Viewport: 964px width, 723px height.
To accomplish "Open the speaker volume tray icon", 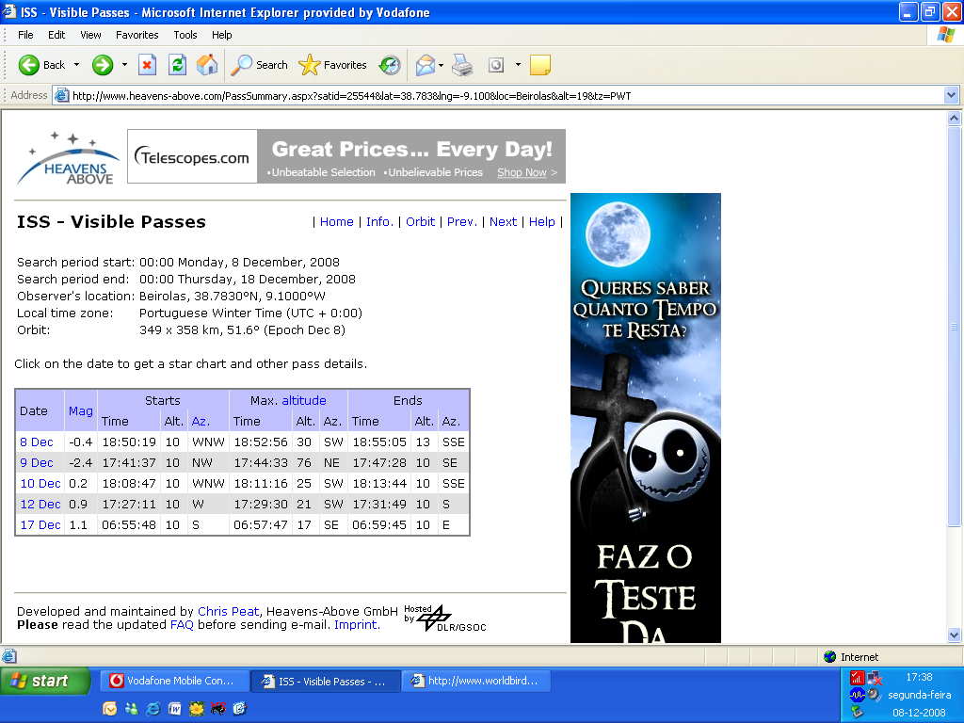I will 875,696.
